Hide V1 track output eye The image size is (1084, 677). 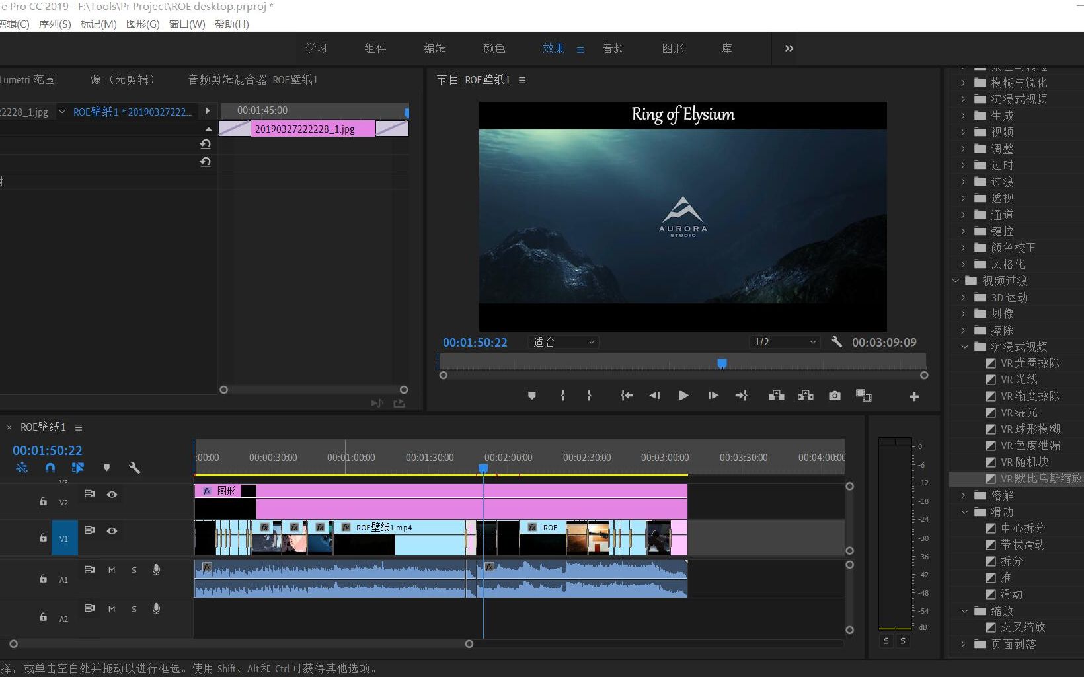(112, 530)
